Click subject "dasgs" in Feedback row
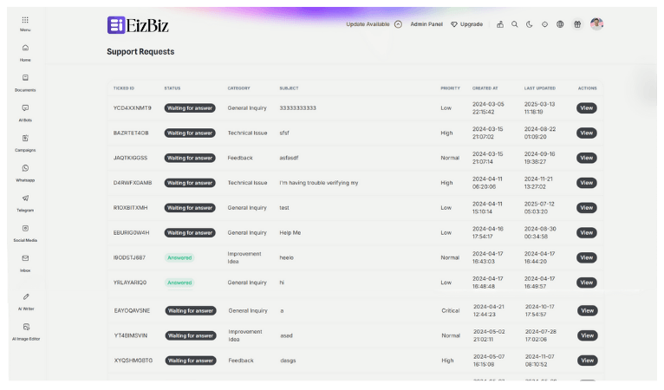Screen dimensions: 664x390 click(288, 361)
